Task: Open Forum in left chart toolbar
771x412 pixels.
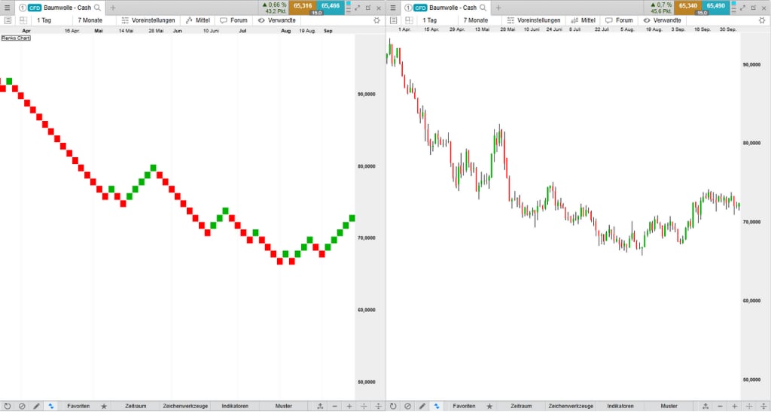Action: pyautogui.click(x=233, y=20)
